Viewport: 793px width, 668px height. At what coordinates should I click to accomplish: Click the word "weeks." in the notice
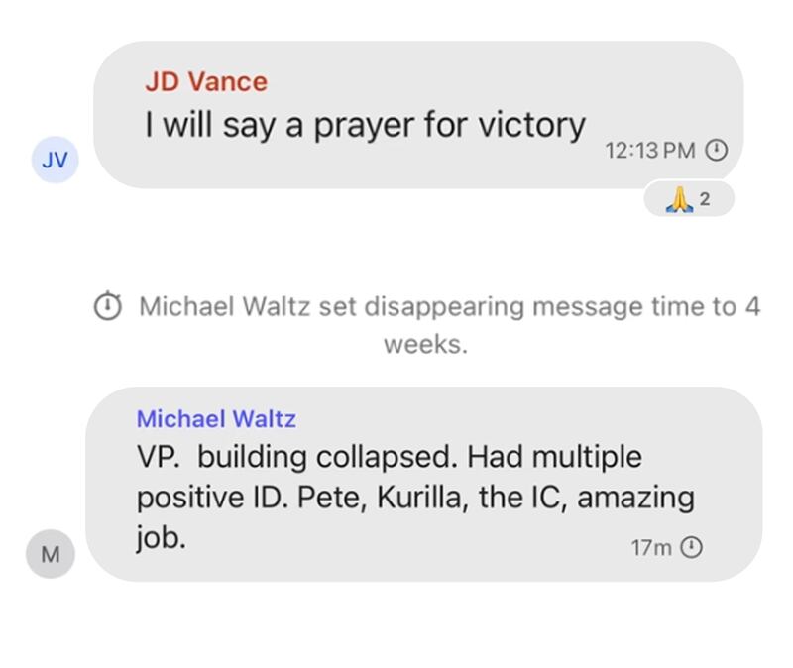point(425,345)
